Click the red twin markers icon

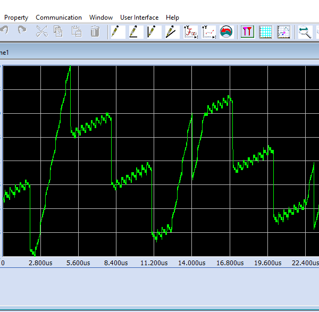tap(247, 32)
